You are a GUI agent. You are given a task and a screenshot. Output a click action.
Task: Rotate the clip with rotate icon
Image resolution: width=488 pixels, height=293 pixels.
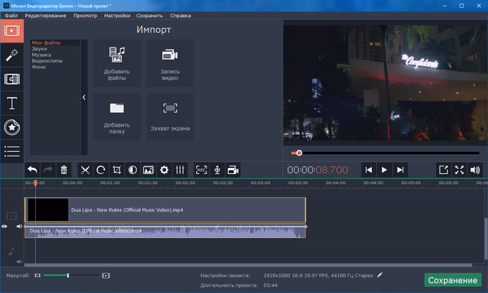coord(101,170)
